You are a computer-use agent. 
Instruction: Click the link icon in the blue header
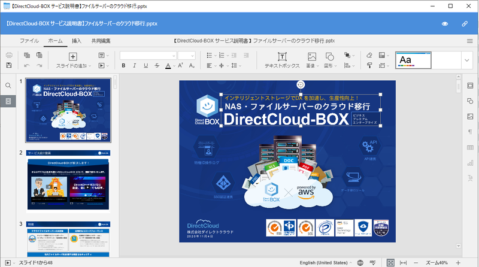click(465, 23)
